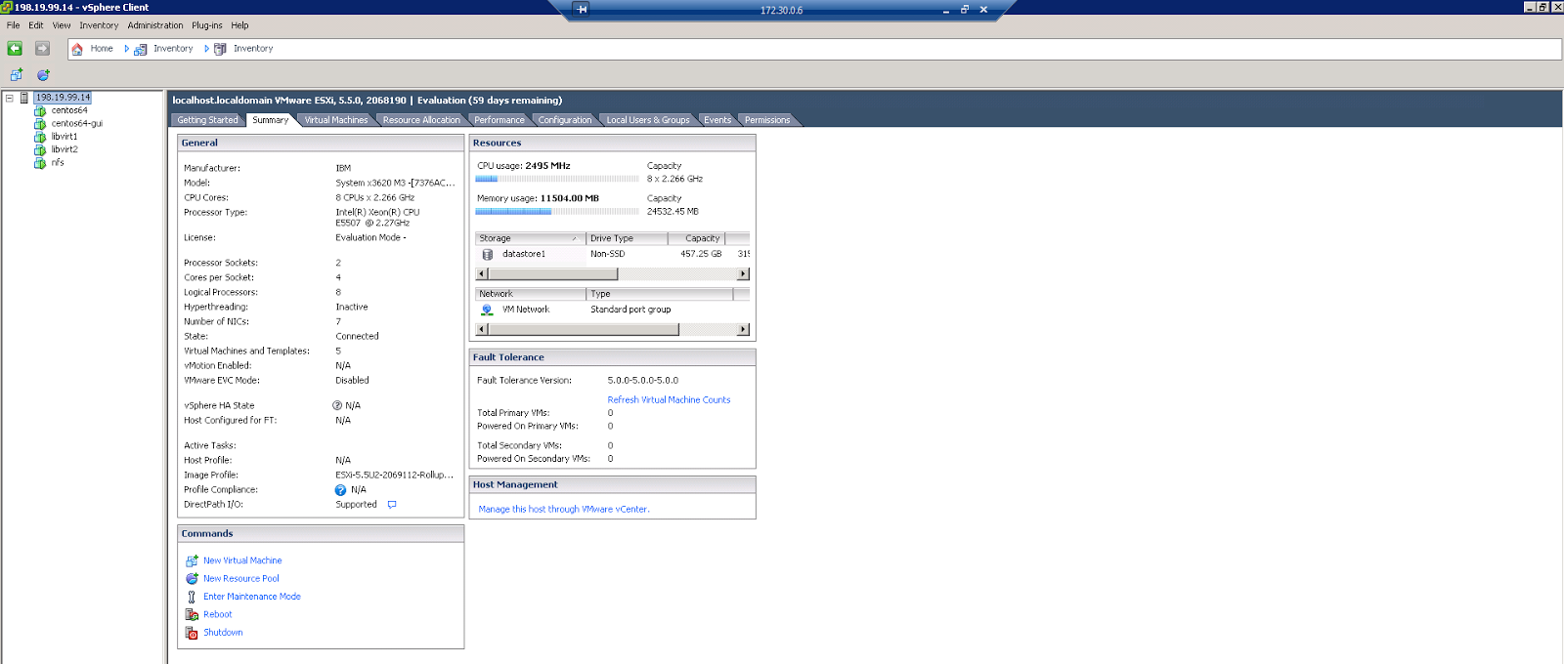1564x664 pixels.
Task: Open the View menu
Action: coord(62,25)
